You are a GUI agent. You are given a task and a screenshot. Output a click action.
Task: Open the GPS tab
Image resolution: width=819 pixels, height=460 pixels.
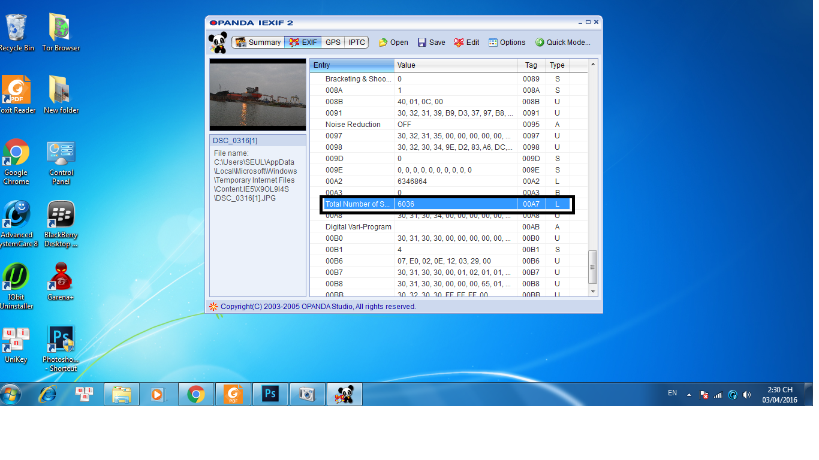(333, 43)
